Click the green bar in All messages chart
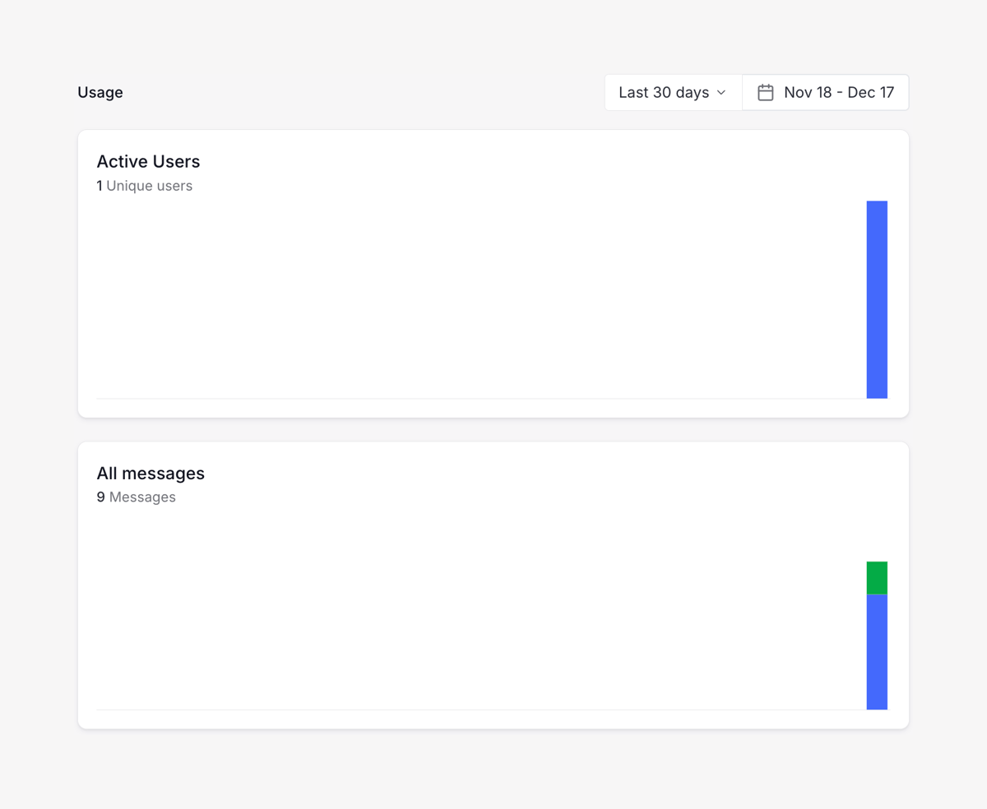This screenshot has height=809, width=987. pyautogui.click(x=877, y=576)
